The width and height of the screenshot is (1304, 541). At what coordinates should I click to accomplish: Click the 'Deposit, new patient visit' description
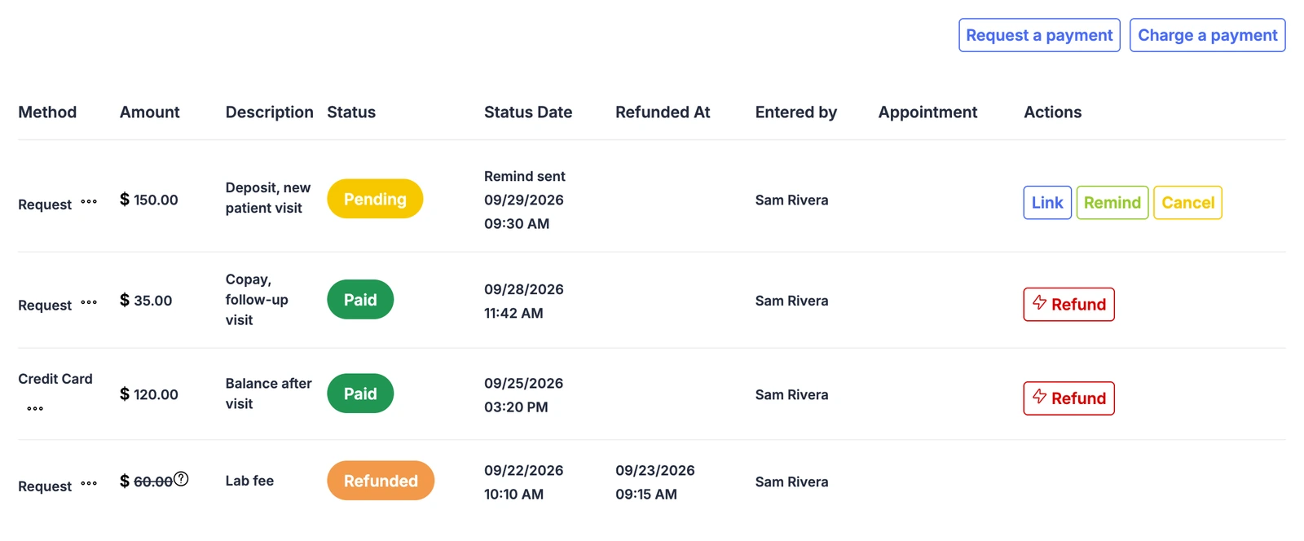[x=268, y=198]
